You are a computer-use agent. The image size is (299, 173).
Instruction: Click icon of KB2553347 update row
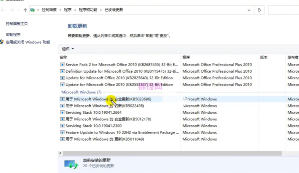[62, 85]
